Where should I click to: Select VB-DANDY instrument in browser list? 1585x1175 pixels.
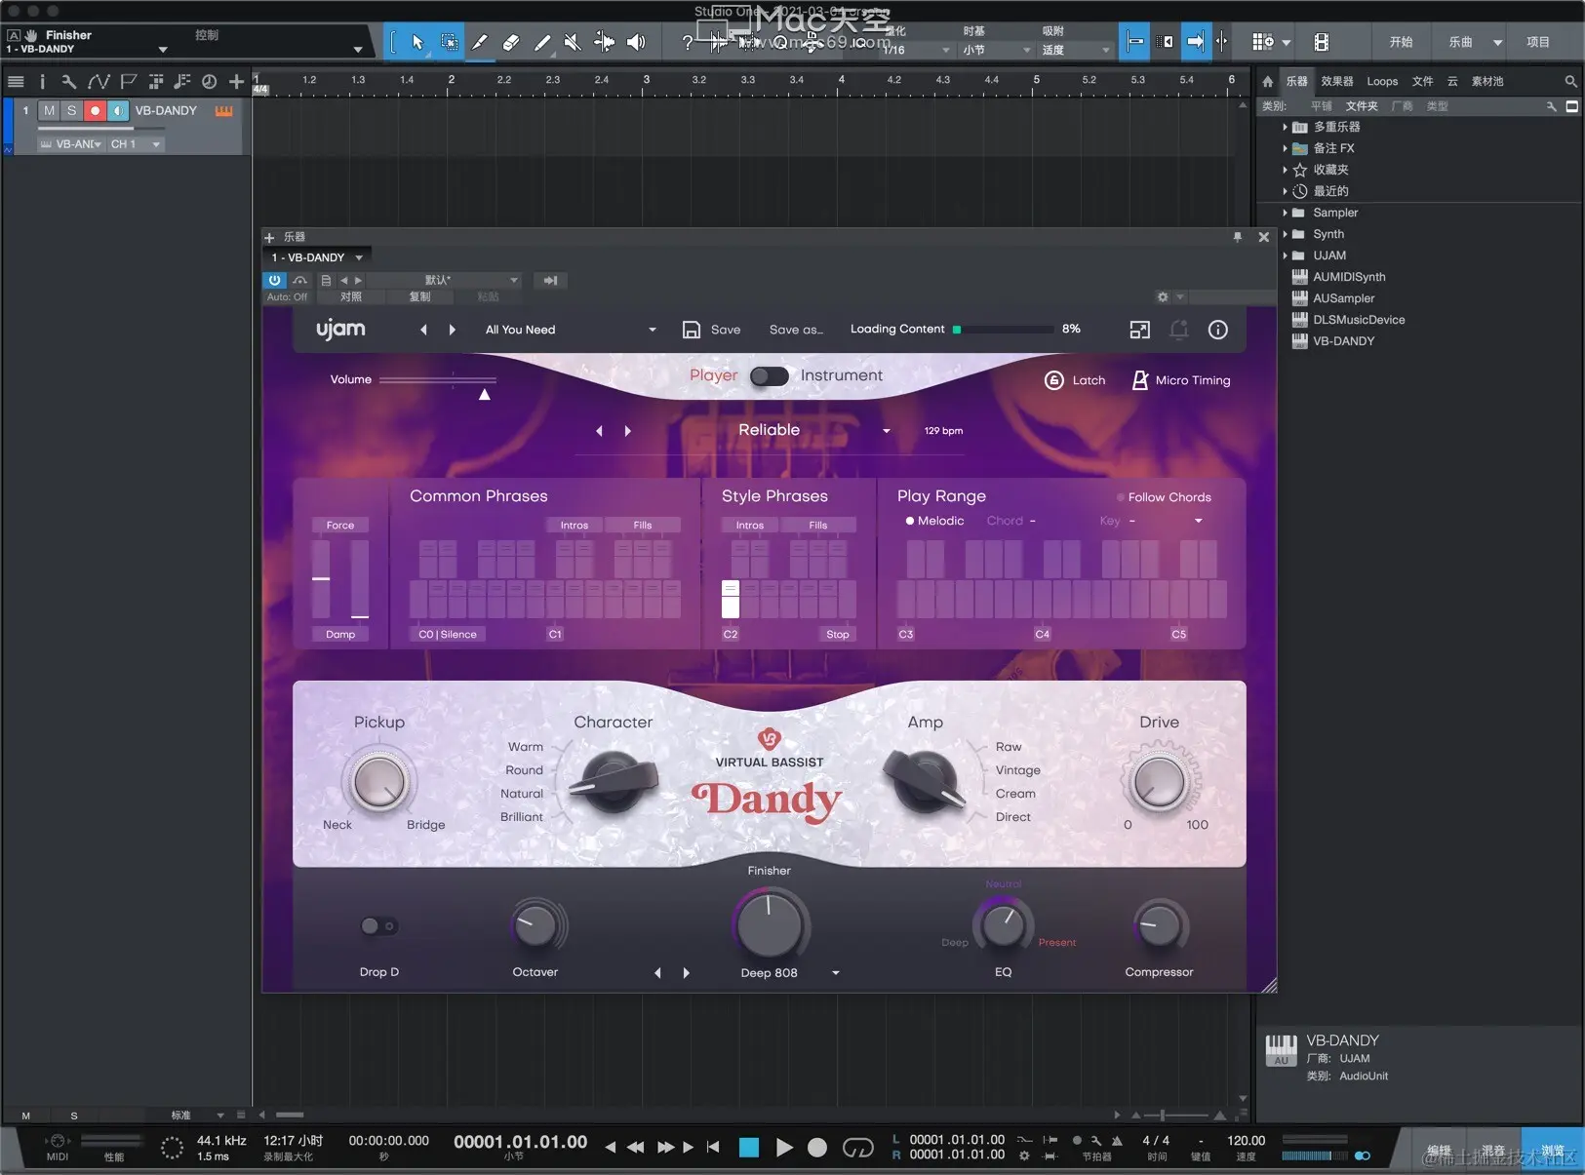[x=1343, y=341]
